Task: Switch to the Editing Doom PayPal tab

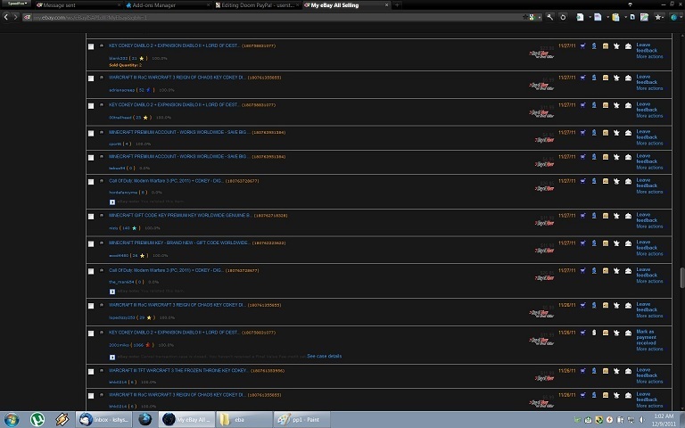Action: [x=257, y=5]
